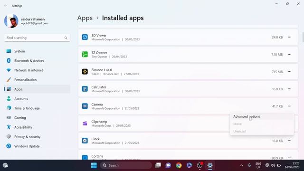This screenshot has width=304, height=171.
Task: Click the volume speaker tray icon
Action: pyautogui.click(x=273, y=165)
